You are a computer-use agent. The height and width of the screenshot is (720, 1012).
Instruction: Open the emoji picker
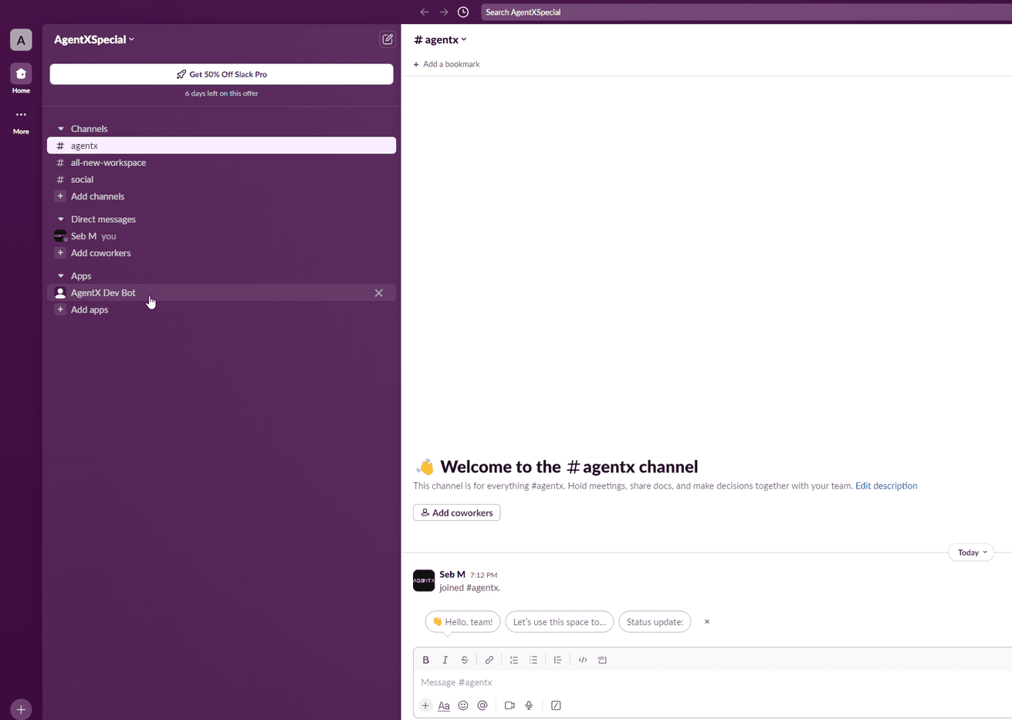[463, 705]
